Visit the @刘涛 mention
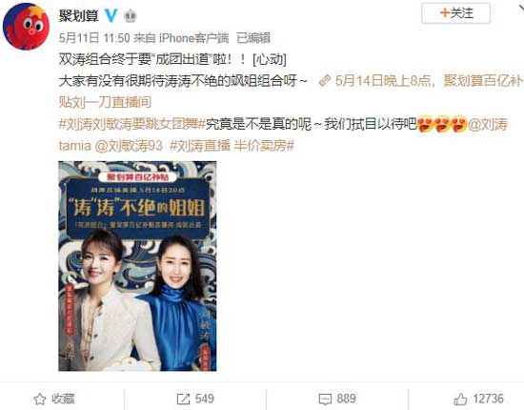Viewport: 524px width, 410px height. click(488, 124)
